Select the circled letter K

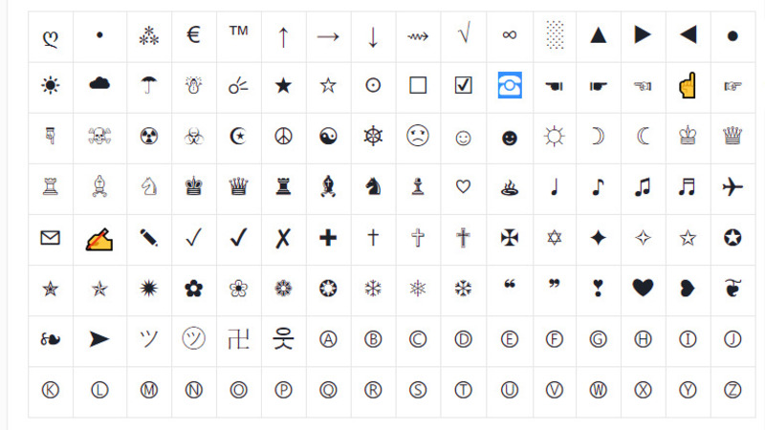point(51,390)
